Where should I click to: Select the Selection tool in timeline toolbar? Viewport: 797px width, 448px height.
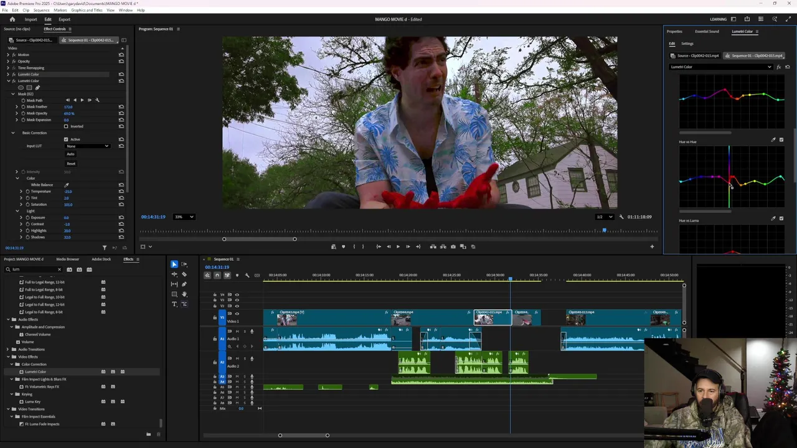click(174, 264)
